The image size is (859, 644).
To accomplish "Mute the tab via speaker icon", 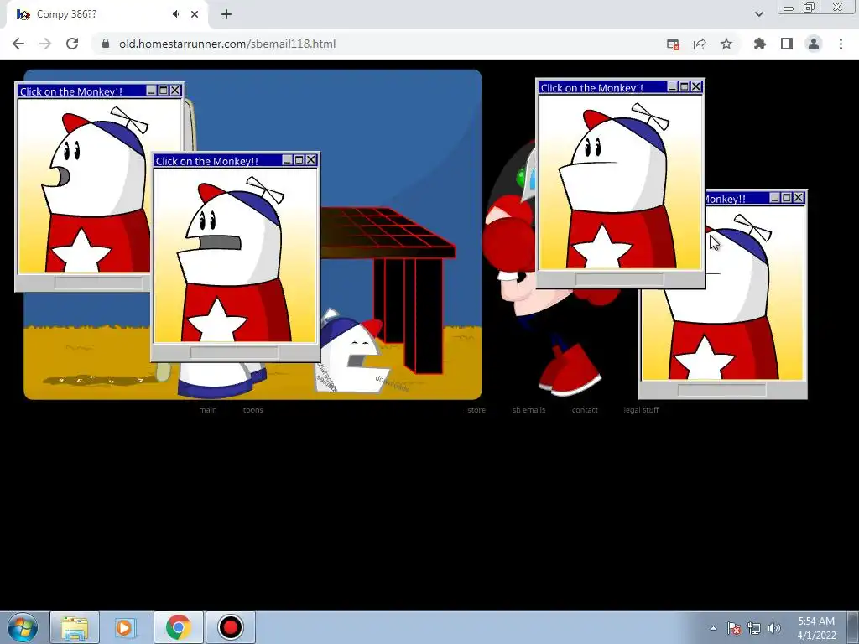I will click(x=176, y=14).
